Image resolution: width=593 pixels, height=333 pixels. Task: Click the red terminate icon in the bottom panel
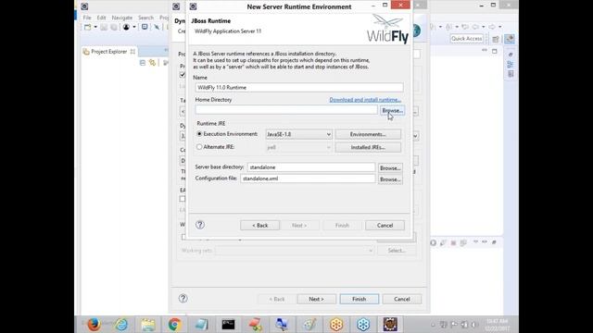coord(453,242)
